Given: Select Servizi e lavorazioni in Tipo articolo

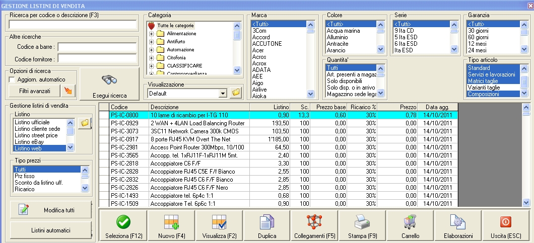Looking at the screenshot, I should tap(494, 74).
